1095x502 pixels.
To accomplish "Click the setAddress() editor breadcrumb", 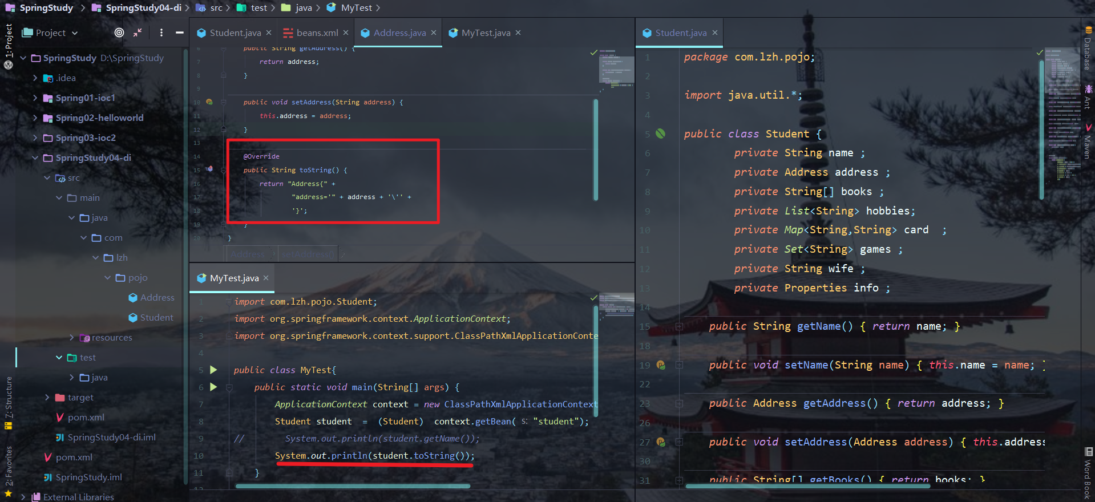I will (x=308, y=254).
